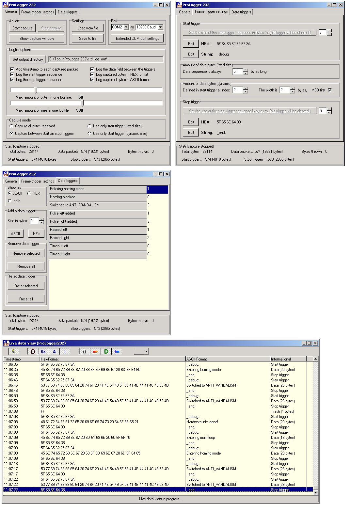Click 'Set output directory' button
The width and height of the screenshot is (350, 512).
click(28, 59)
